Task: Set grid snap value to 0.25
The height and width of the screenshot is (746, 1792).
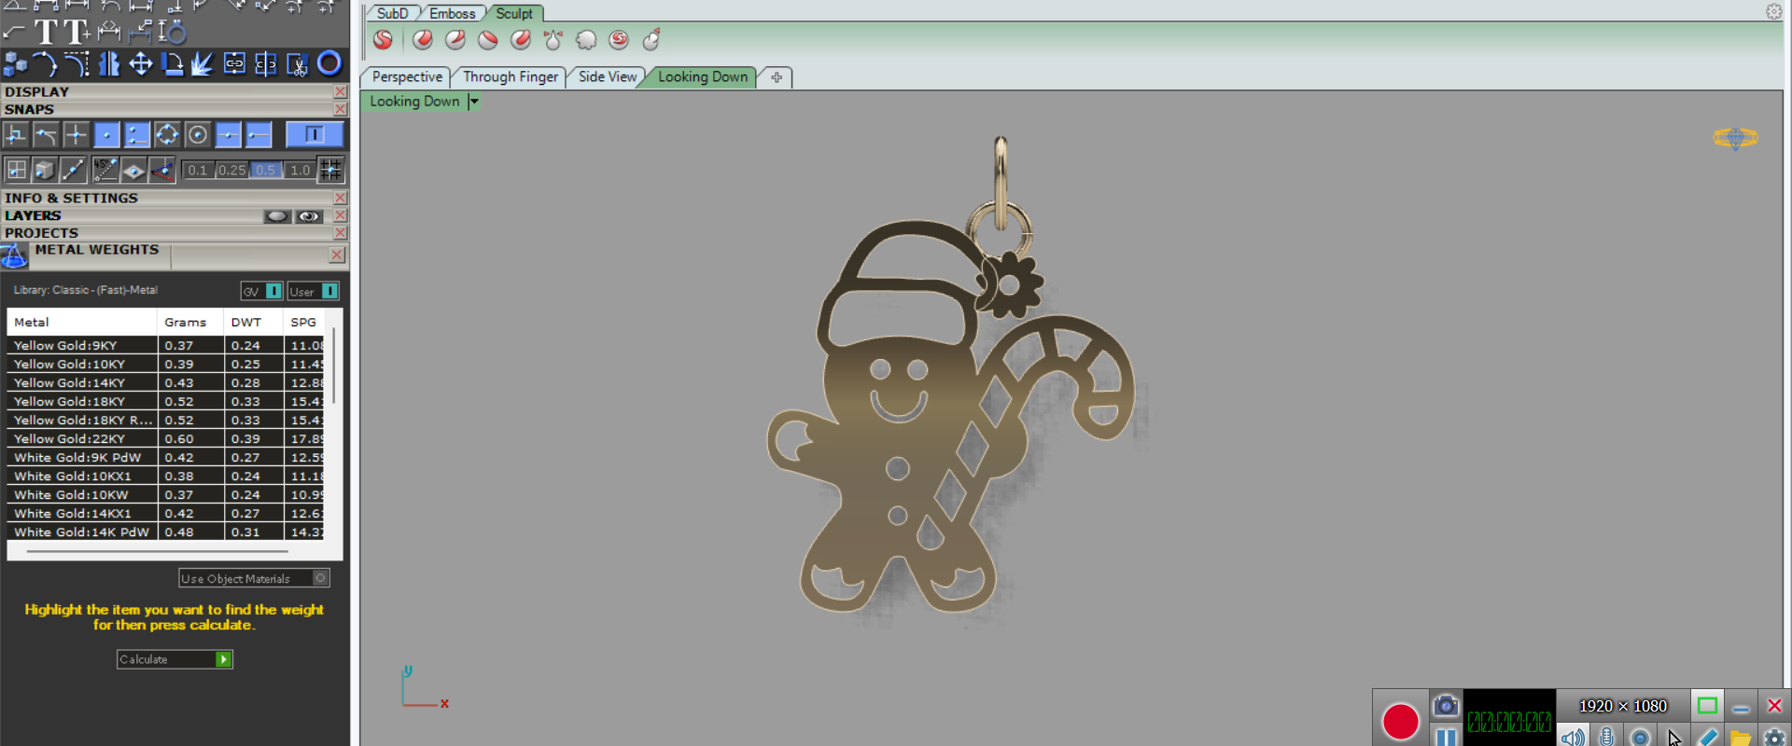Action: click(231, 170)
